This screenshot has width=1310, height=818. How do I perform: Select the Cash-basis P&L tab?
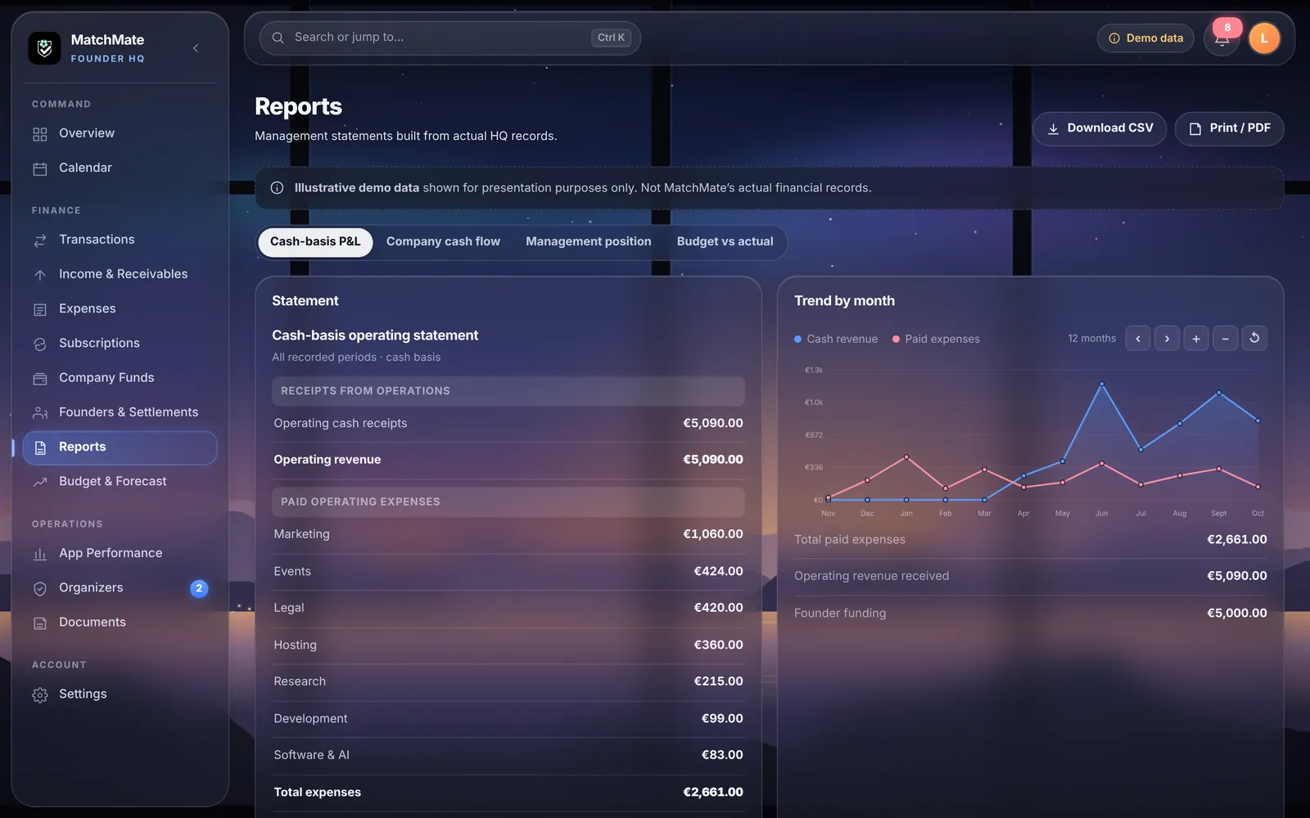pyautogui.click(x=315, y=242)
